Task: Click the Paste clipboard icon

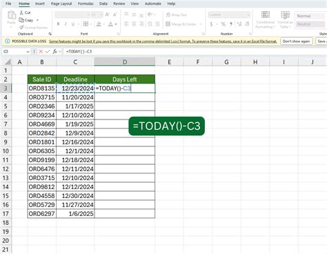Action: (x=11, y=15)
